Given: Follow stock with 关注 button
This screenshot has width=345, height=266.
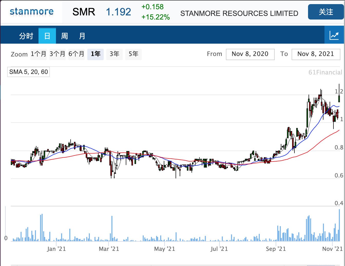Looking at the screenshot, I should pos(326,12).
